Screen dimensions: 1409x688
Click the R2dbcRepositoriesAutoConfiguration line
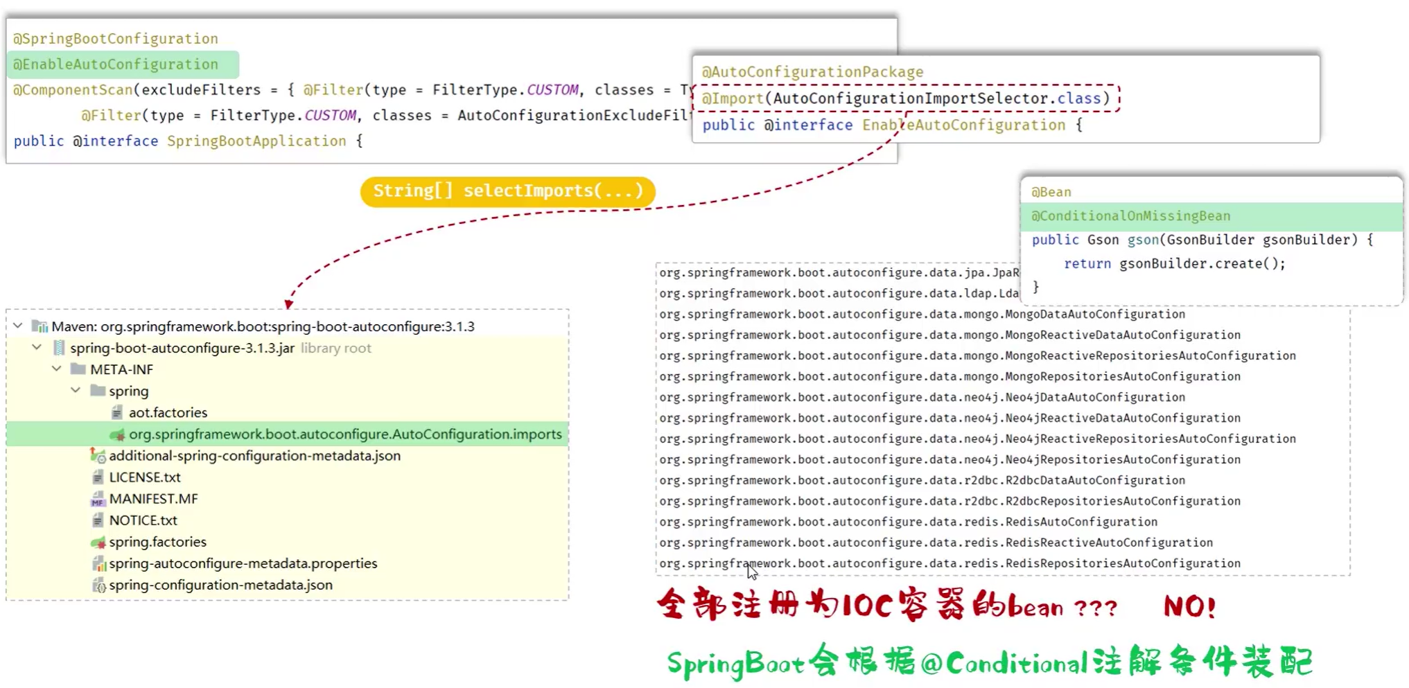950,501
